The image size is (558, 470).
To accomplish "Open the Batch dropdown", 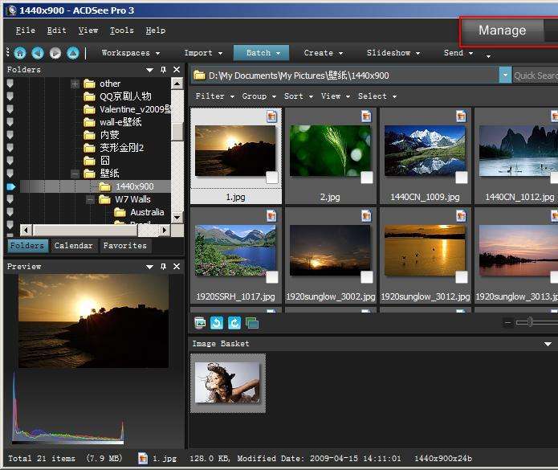I will [262, 53].
